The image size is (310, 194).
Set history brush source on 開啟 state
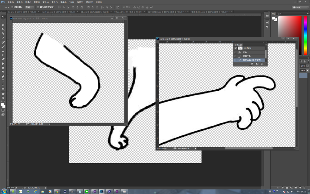[236, 52]
